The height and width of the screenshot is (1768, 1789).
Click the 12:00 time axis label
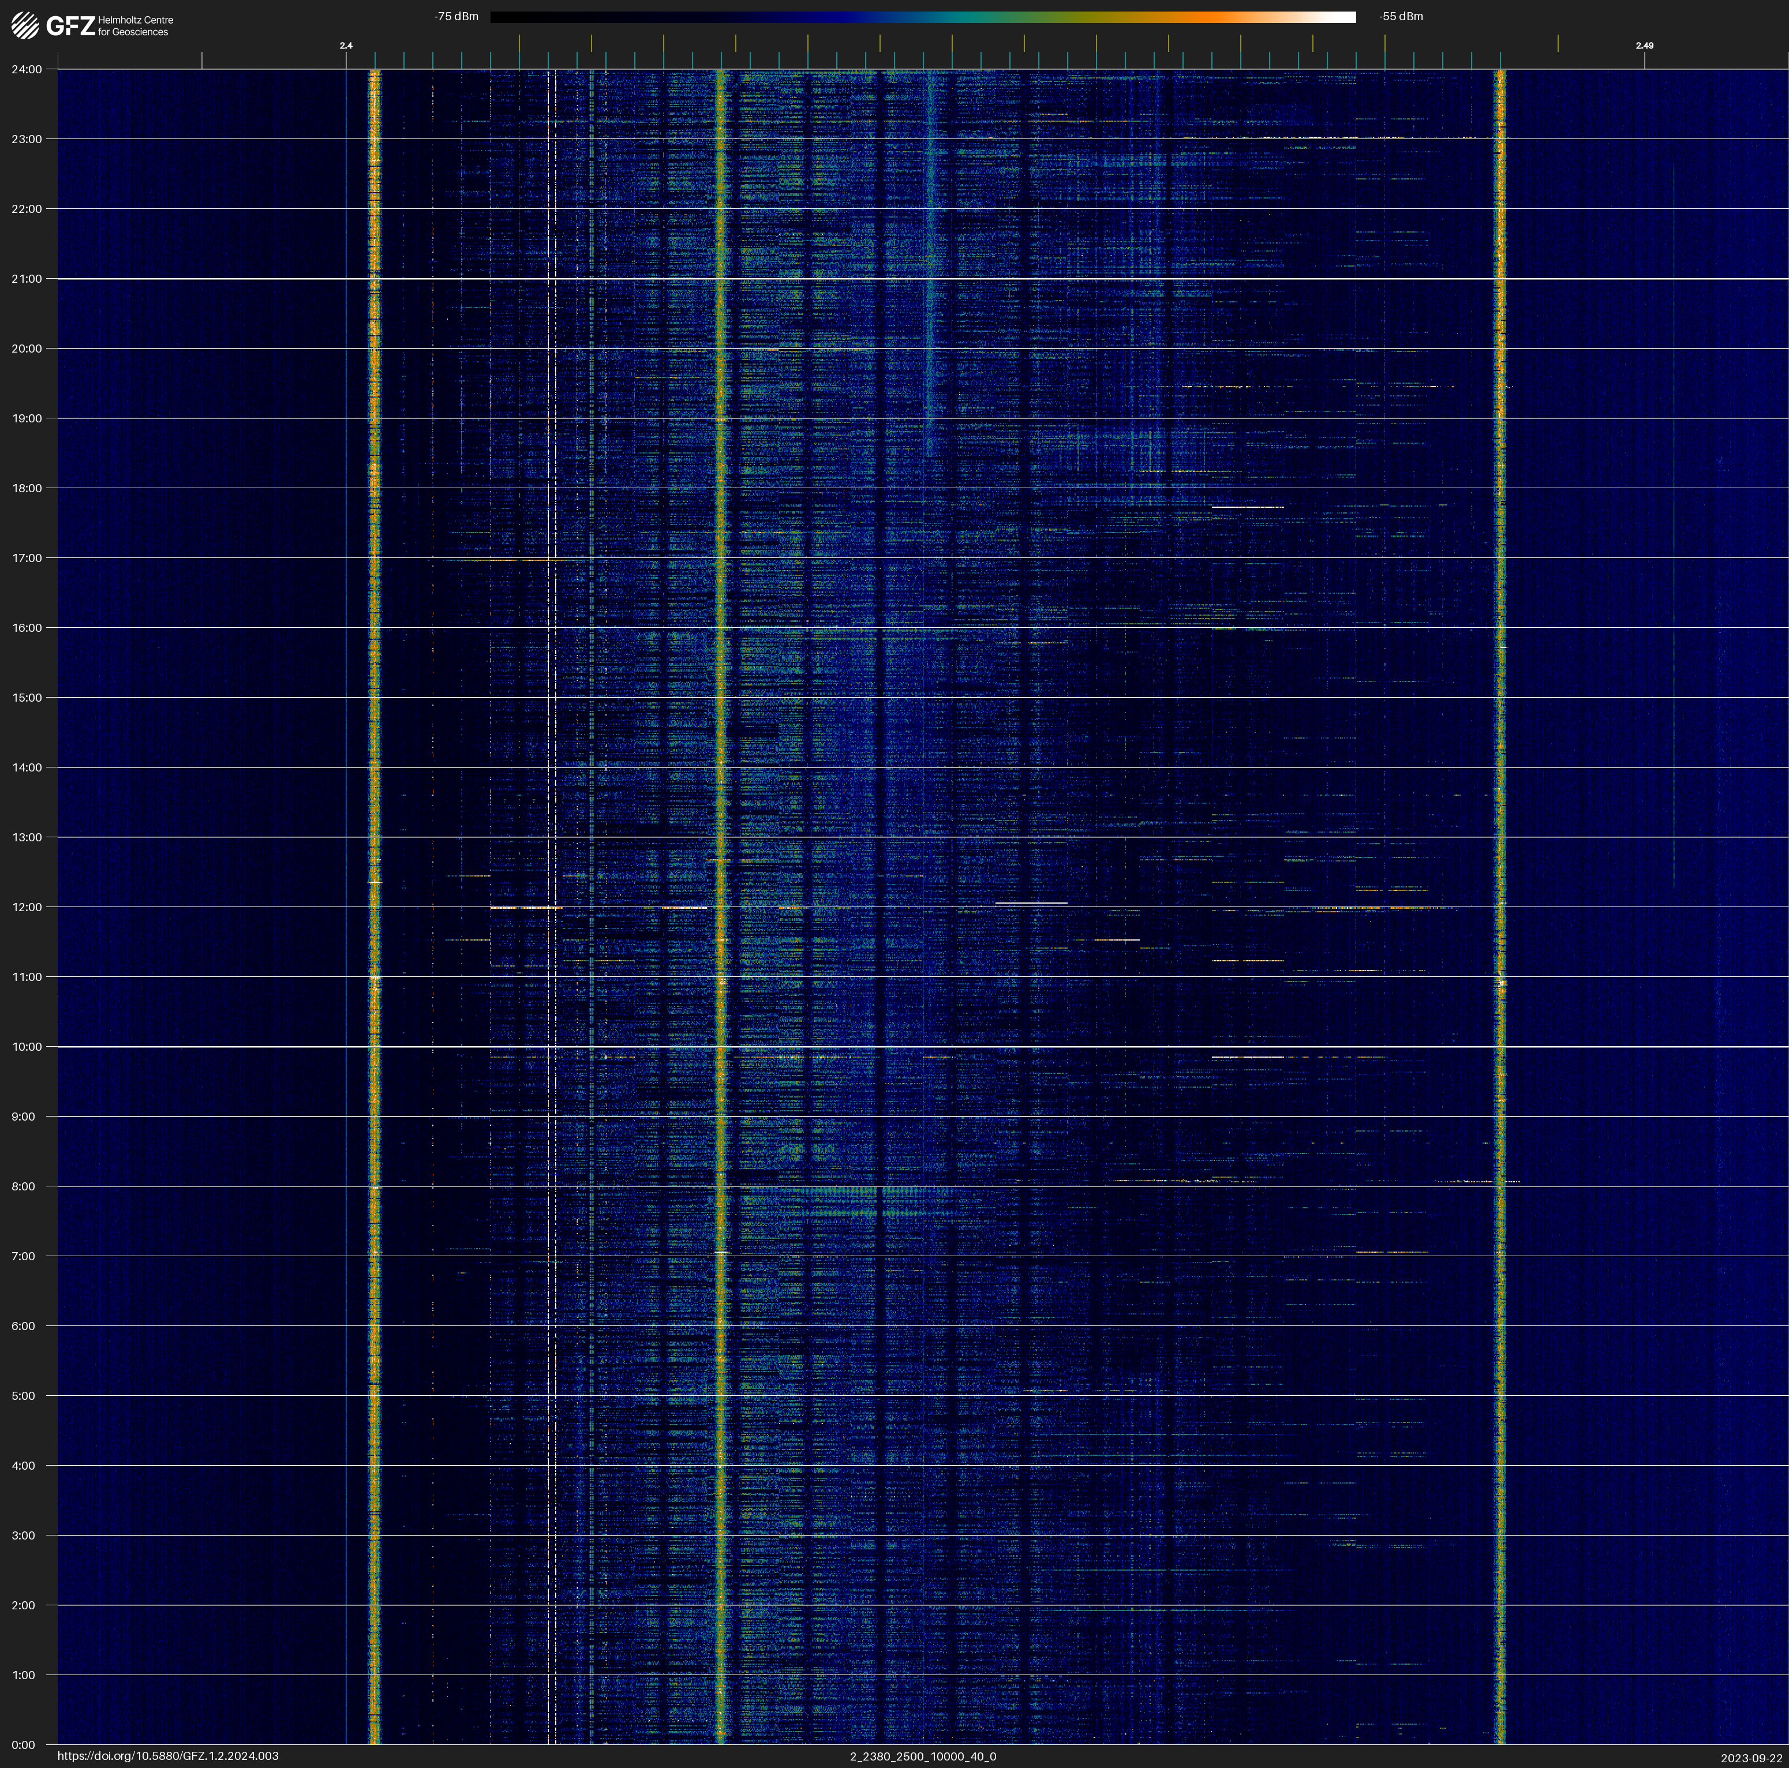point(27,907)
